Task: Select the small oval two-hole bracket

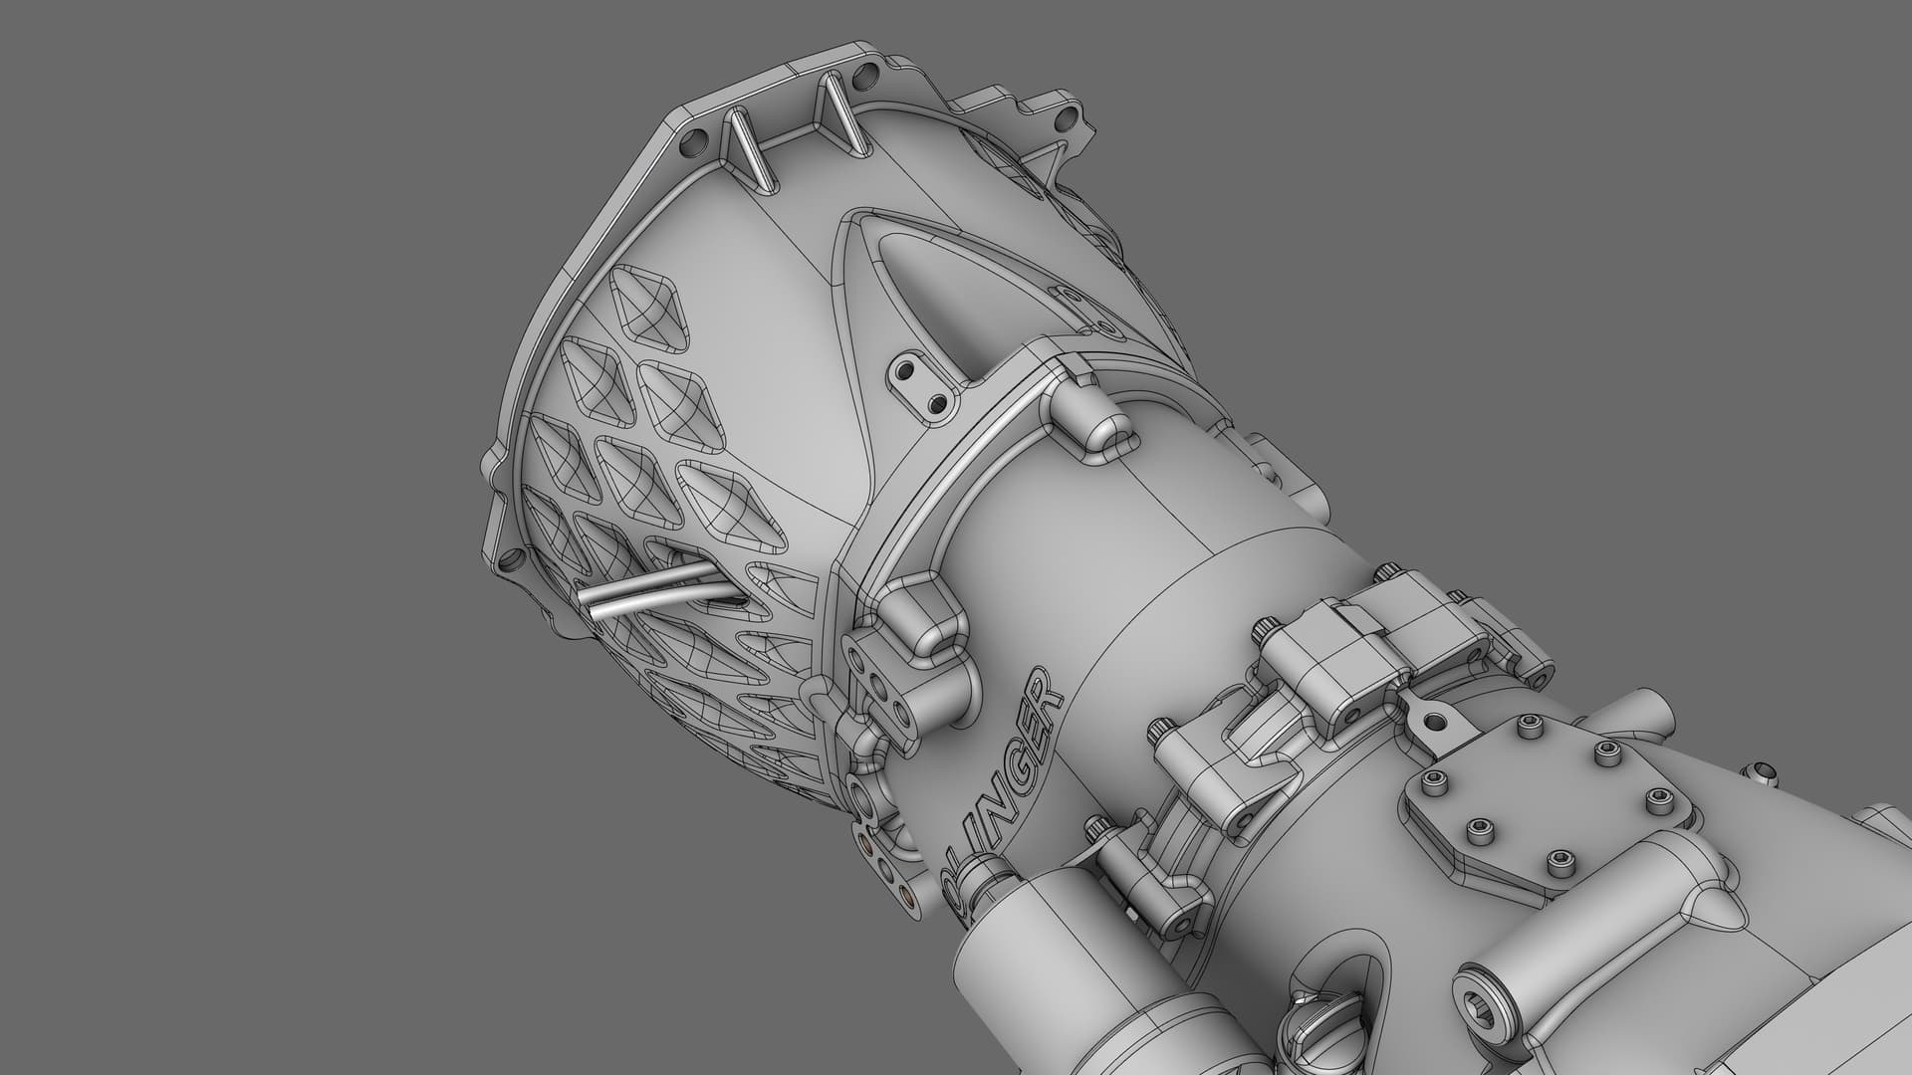Action: tap(921, 385)
